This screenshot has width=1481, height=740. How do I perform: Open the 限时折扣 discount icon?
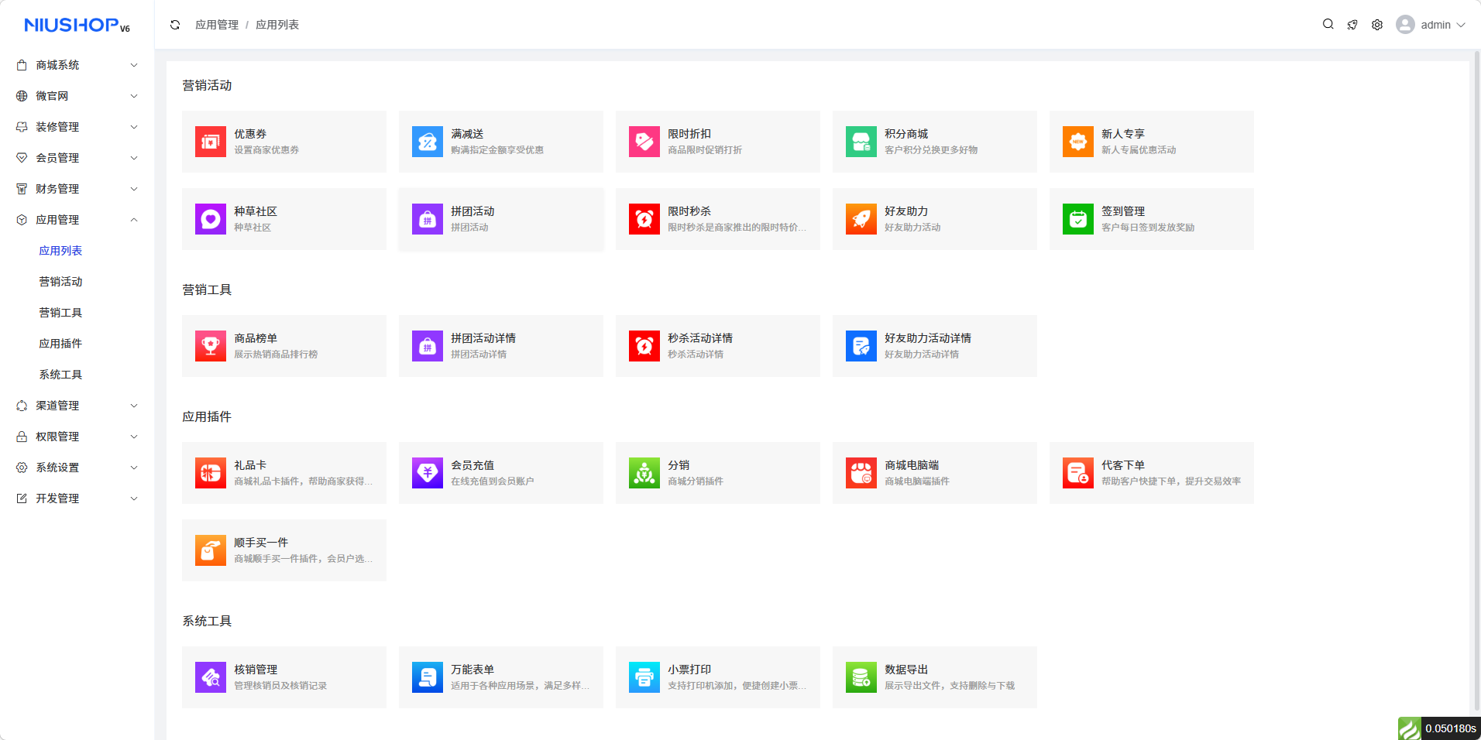644,142
